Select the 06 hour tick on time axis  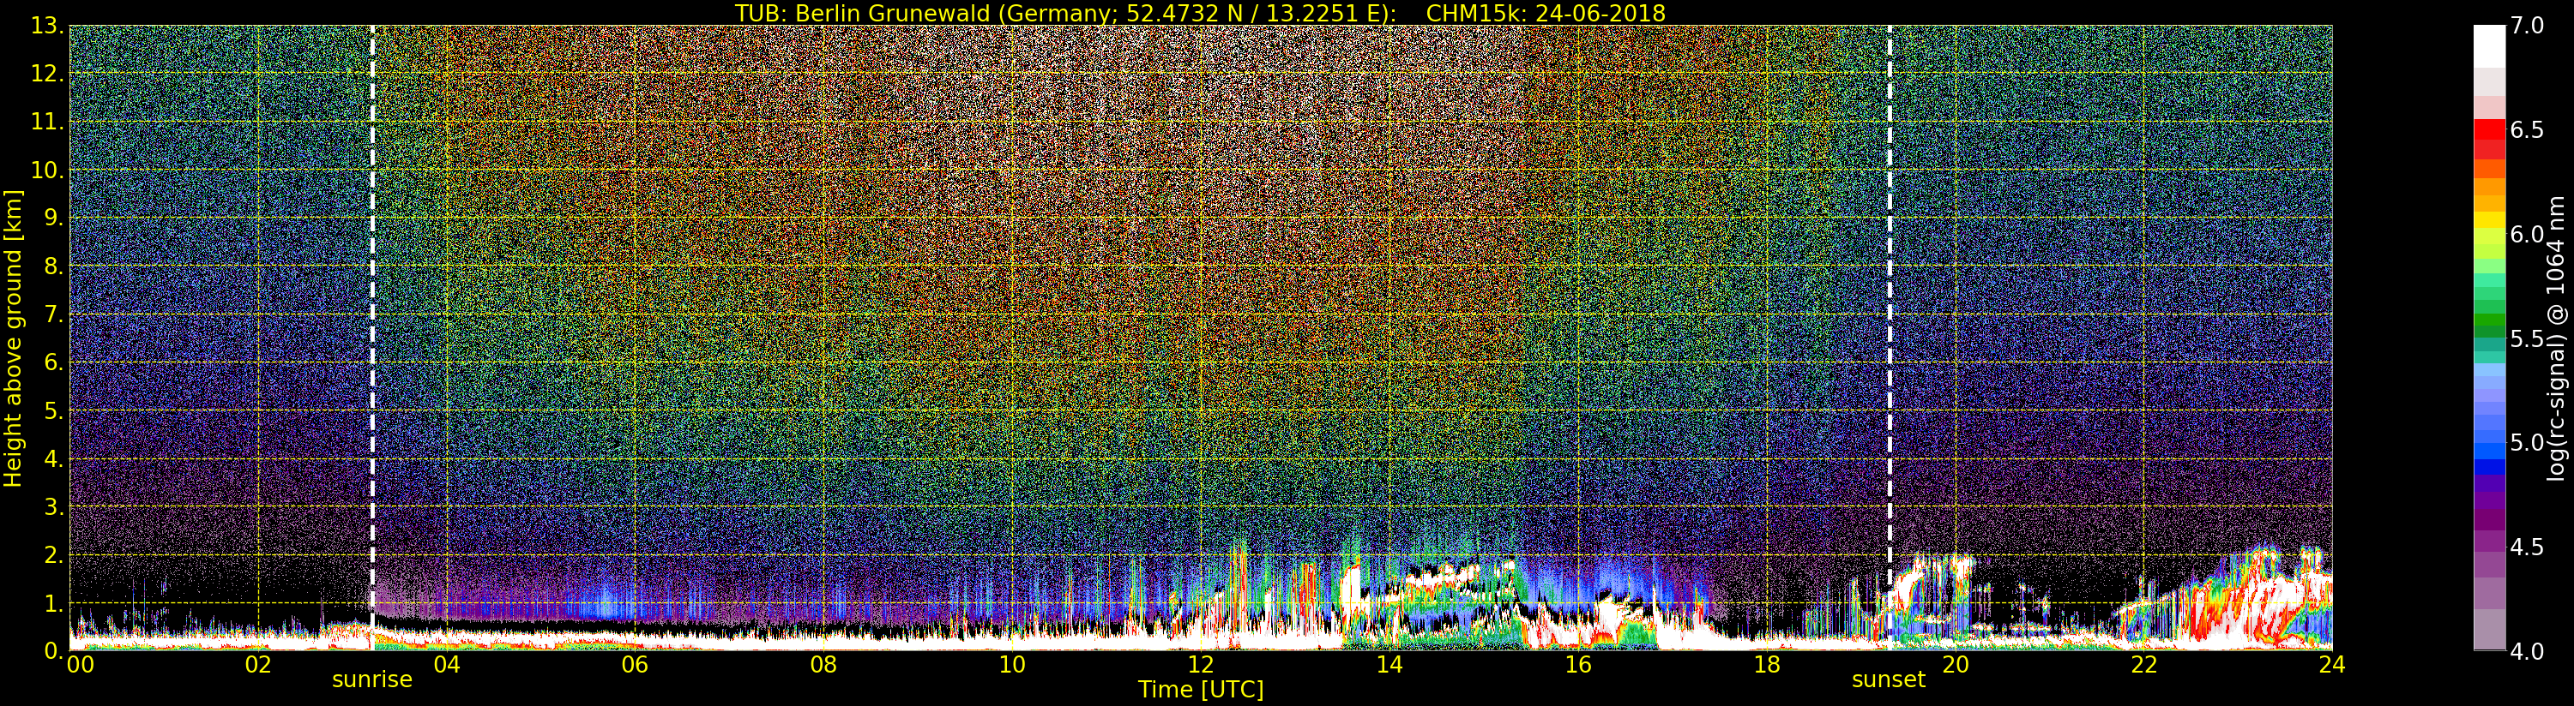tap(635, 665)
